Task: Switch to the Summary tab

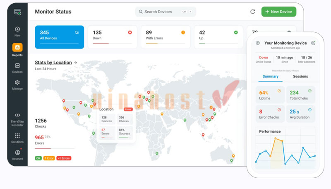Action: (x=271, y=77)
